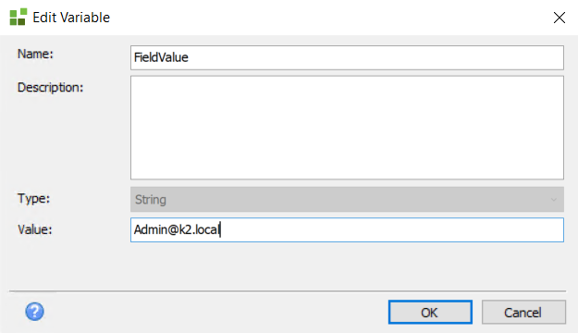Click the green K2 application icon
Screen dimensions: 578x333
pos(18,17)
